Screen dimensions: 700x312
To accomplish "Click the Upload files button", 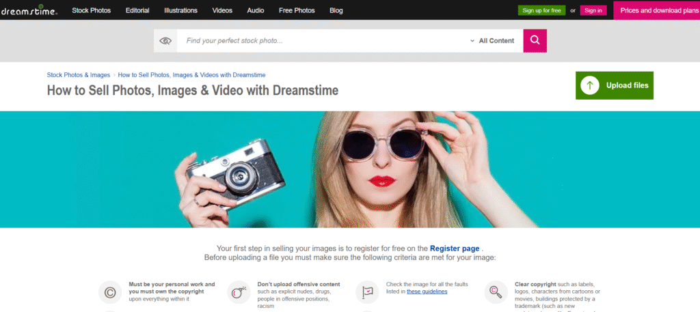I will pos(615,85).
